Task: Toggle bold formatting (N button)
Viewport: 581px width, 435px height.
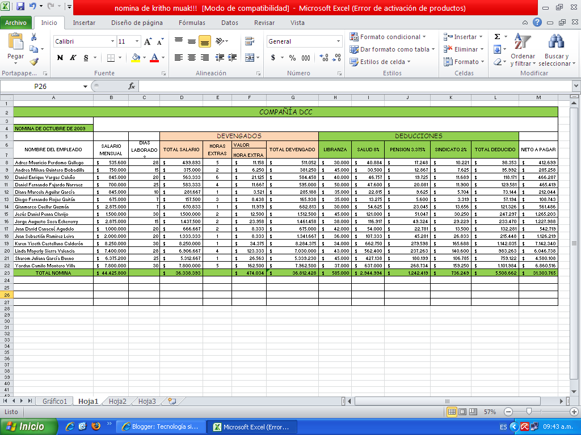Action: [60, 58]
